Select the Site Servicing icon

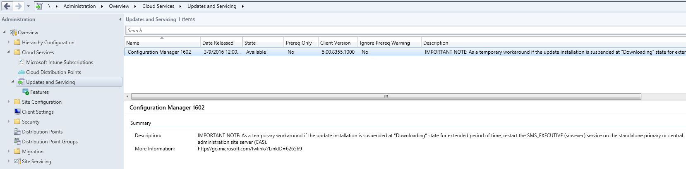tap(17, 162)
